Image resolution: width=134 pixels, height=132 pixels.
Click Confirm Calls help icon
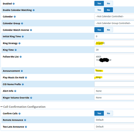(20, 114)
